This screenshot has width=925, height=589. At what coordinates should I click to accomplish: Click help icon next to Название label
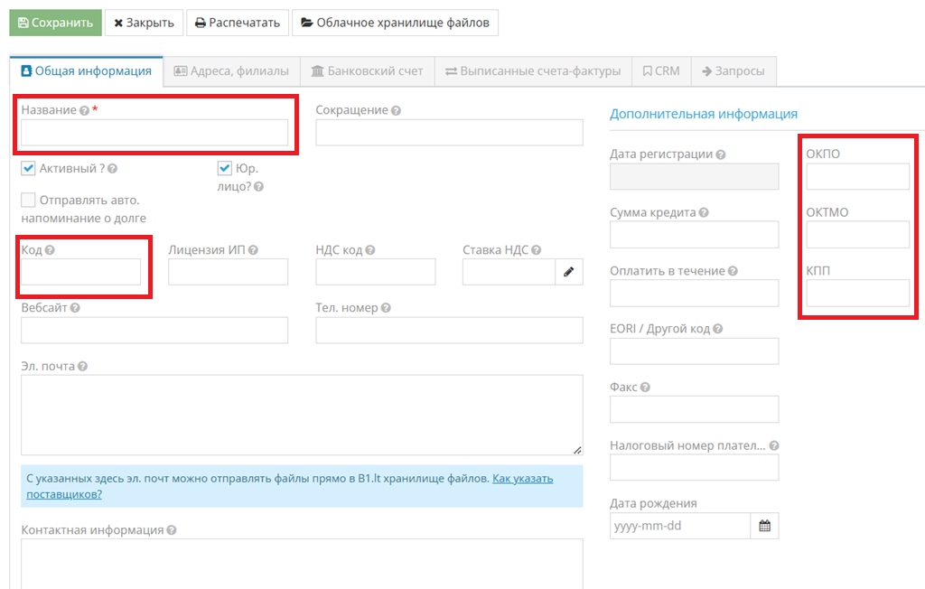point(84,111)
